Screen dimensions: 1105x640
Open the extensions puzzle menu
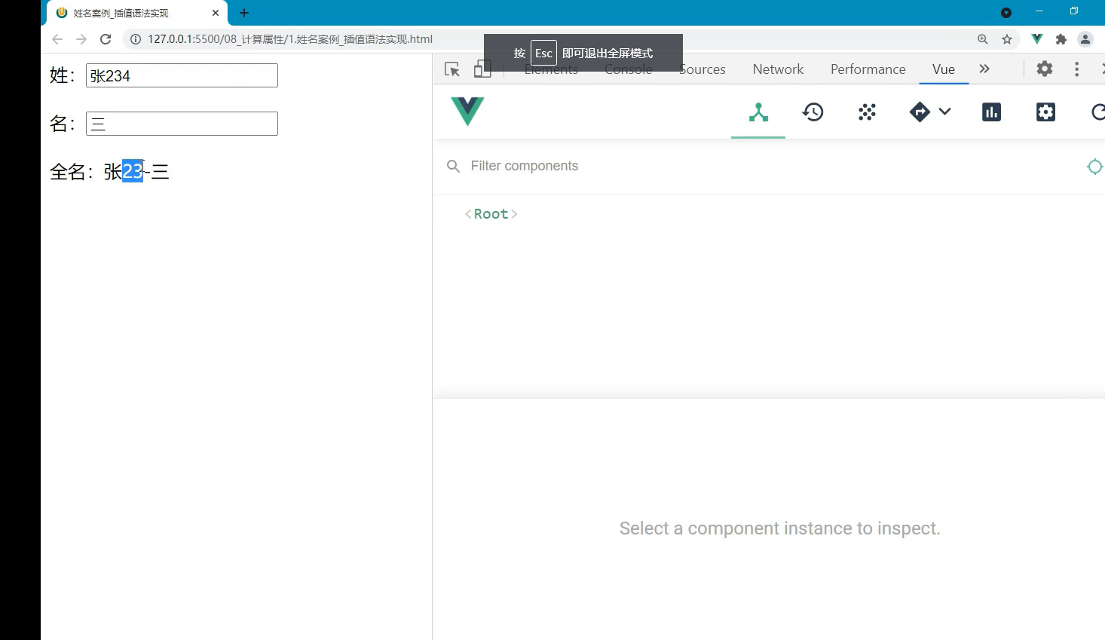(1061, 39)
